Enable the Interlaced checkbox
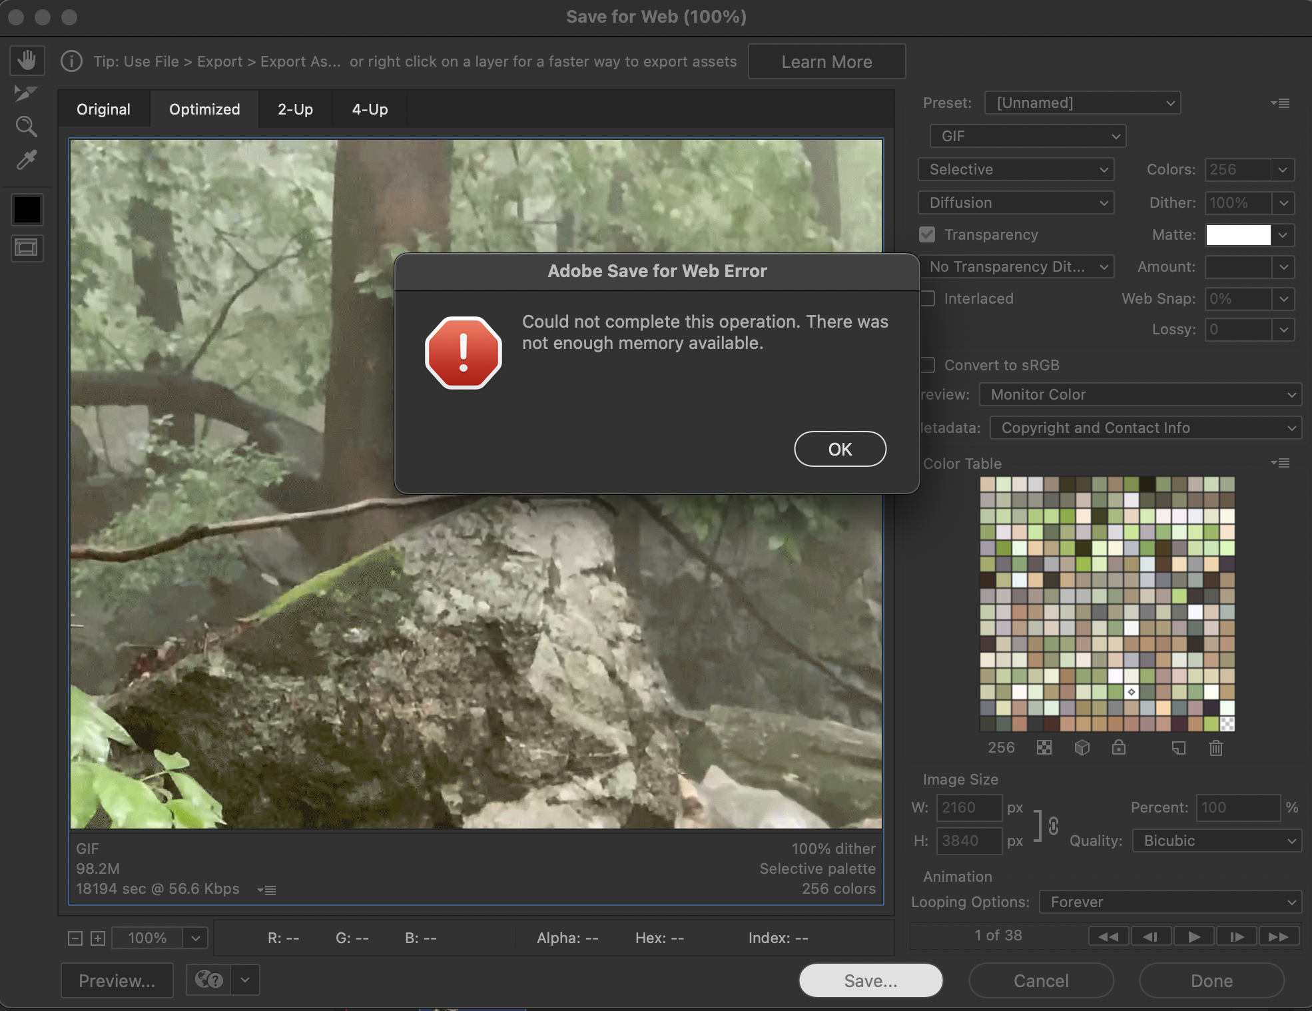The height and width of the screenshot is (1011, 1312). [x=928, y=298]
